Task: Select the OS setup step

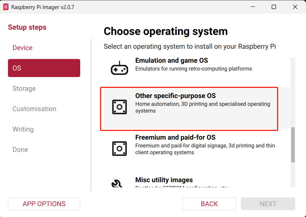Action: (44, 68)
